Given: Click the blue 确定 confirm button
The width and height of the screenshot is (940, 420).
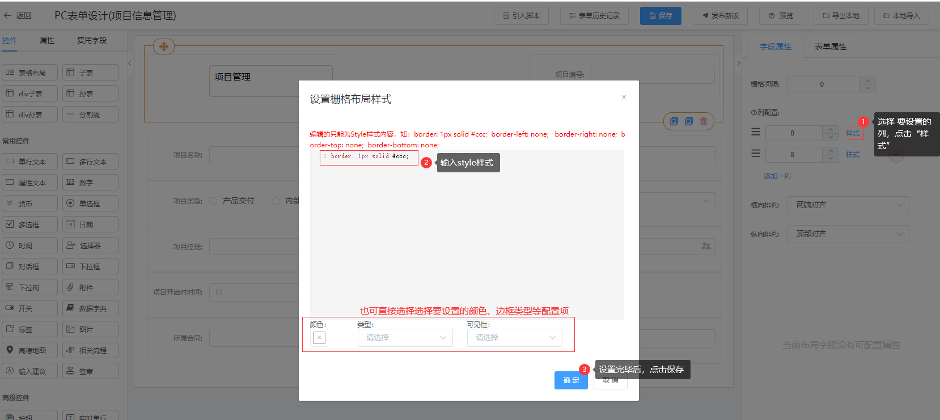Looking at the screenshot, I should tap(571, 380).
